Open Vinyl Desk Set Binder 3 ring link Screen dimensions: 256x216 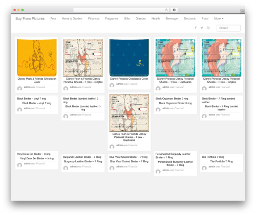(37, 158)
